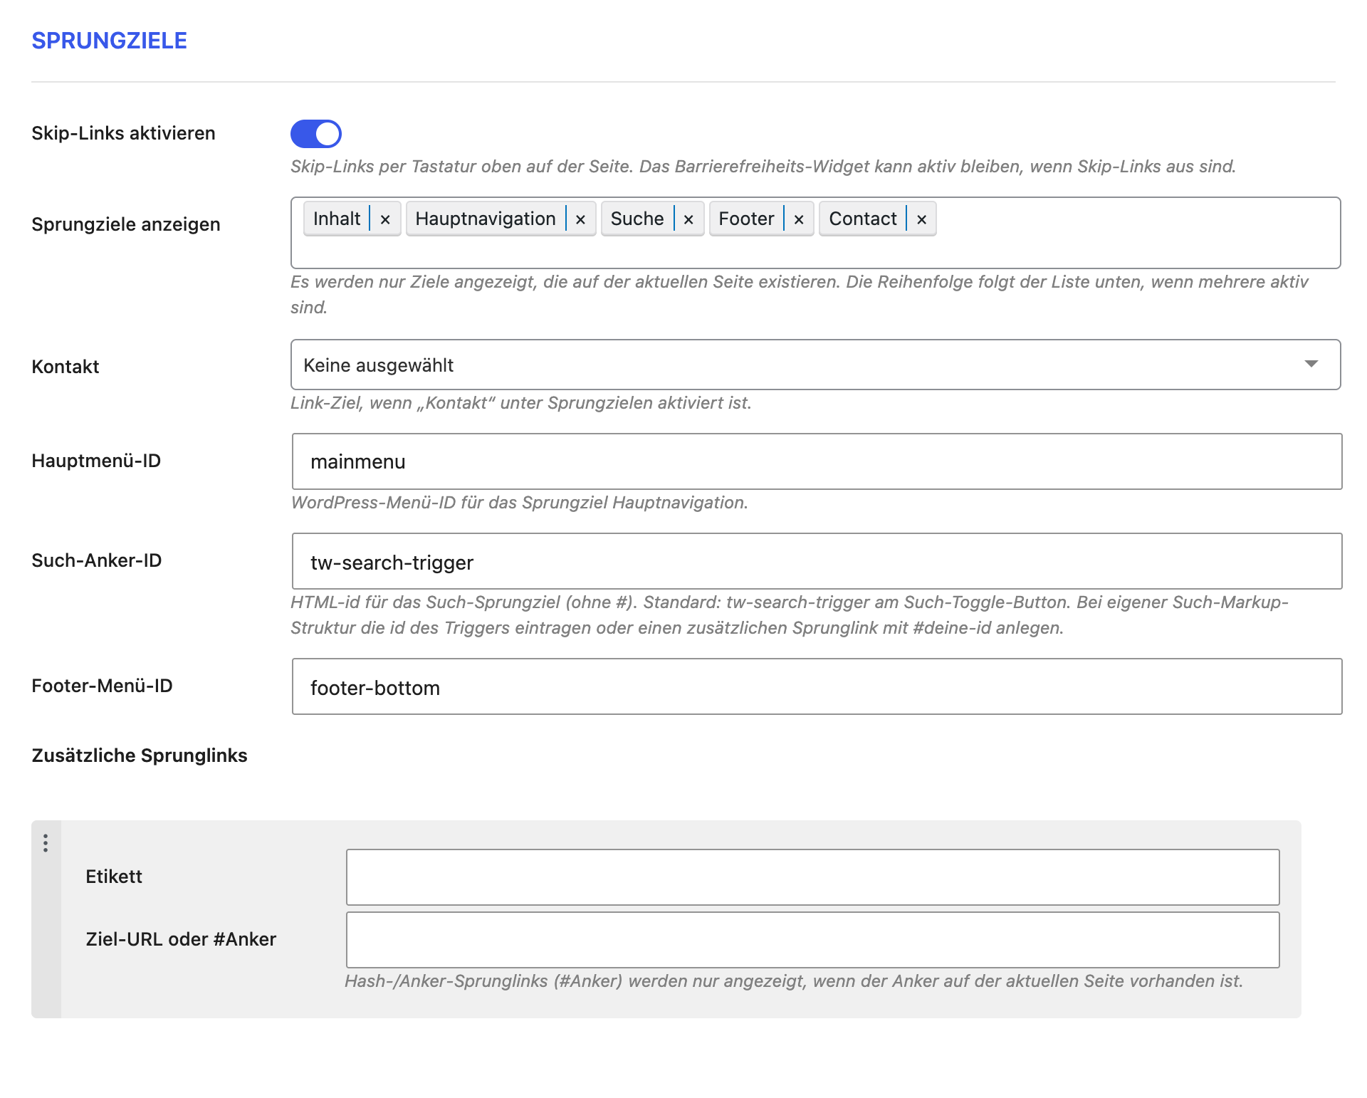
Task: Open the Kontakt dropdown arrow
Action: [1311, 364]
